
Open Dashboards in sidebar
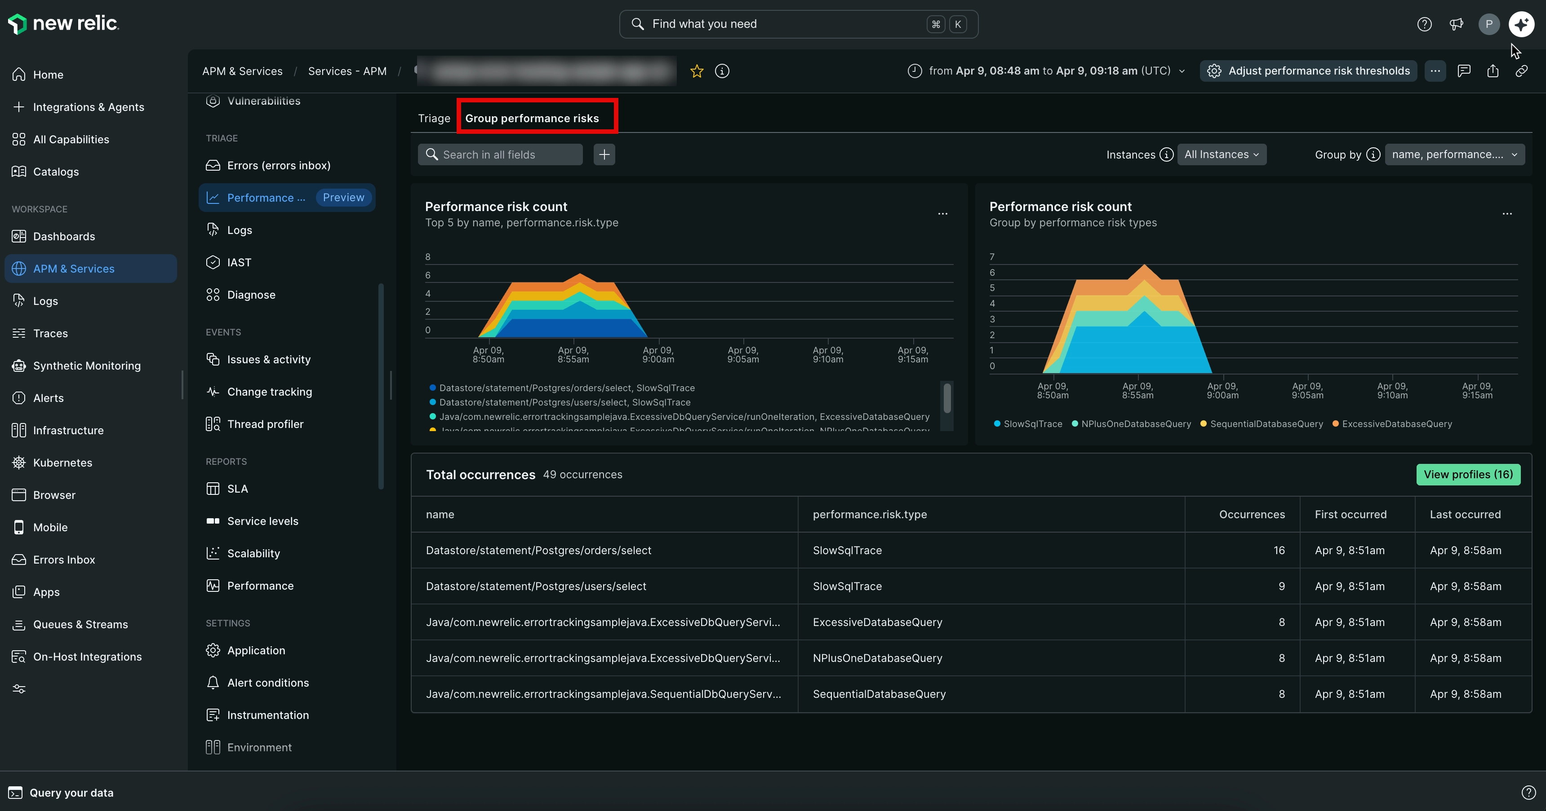click(91, 236)
